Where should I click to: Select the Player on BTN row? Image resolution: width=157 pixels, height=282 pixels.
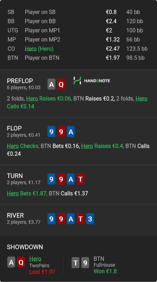[x=79, y=58]
